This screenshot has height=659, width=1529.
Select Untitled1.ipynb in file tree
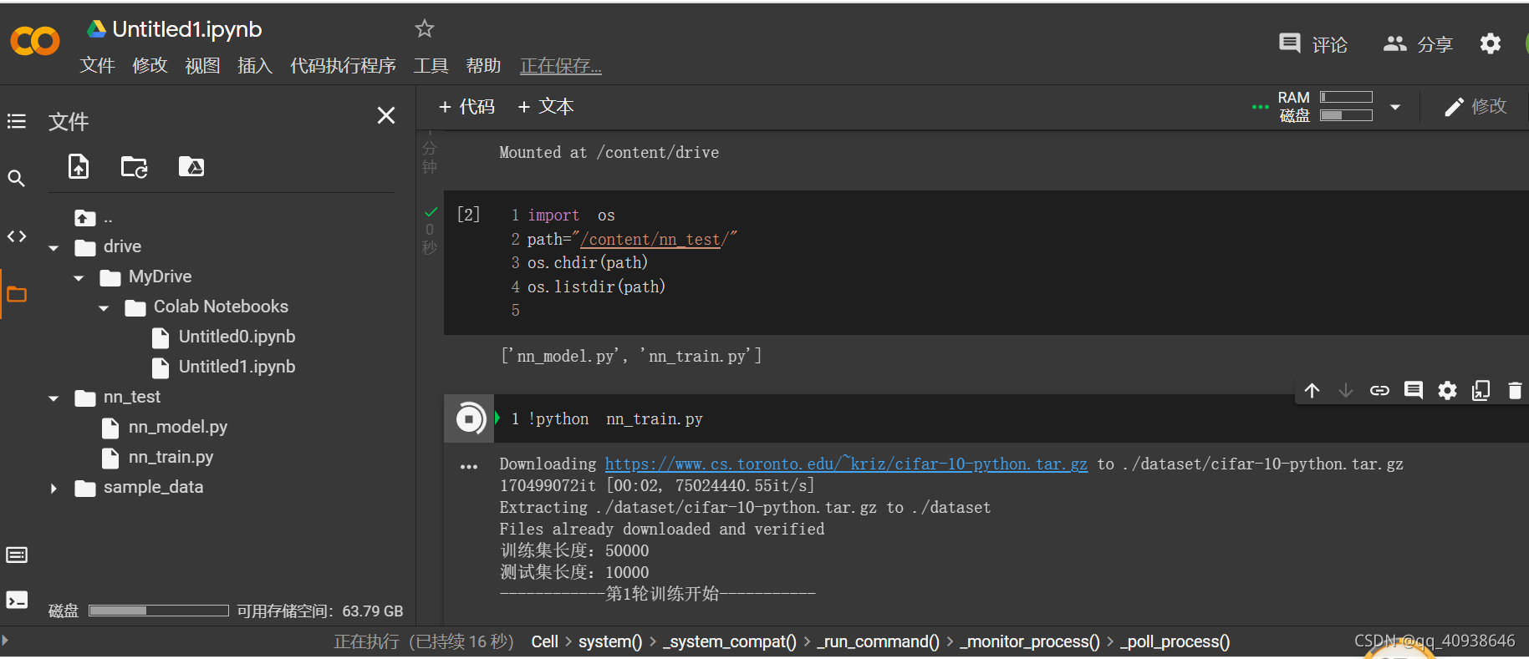[237, 367]
